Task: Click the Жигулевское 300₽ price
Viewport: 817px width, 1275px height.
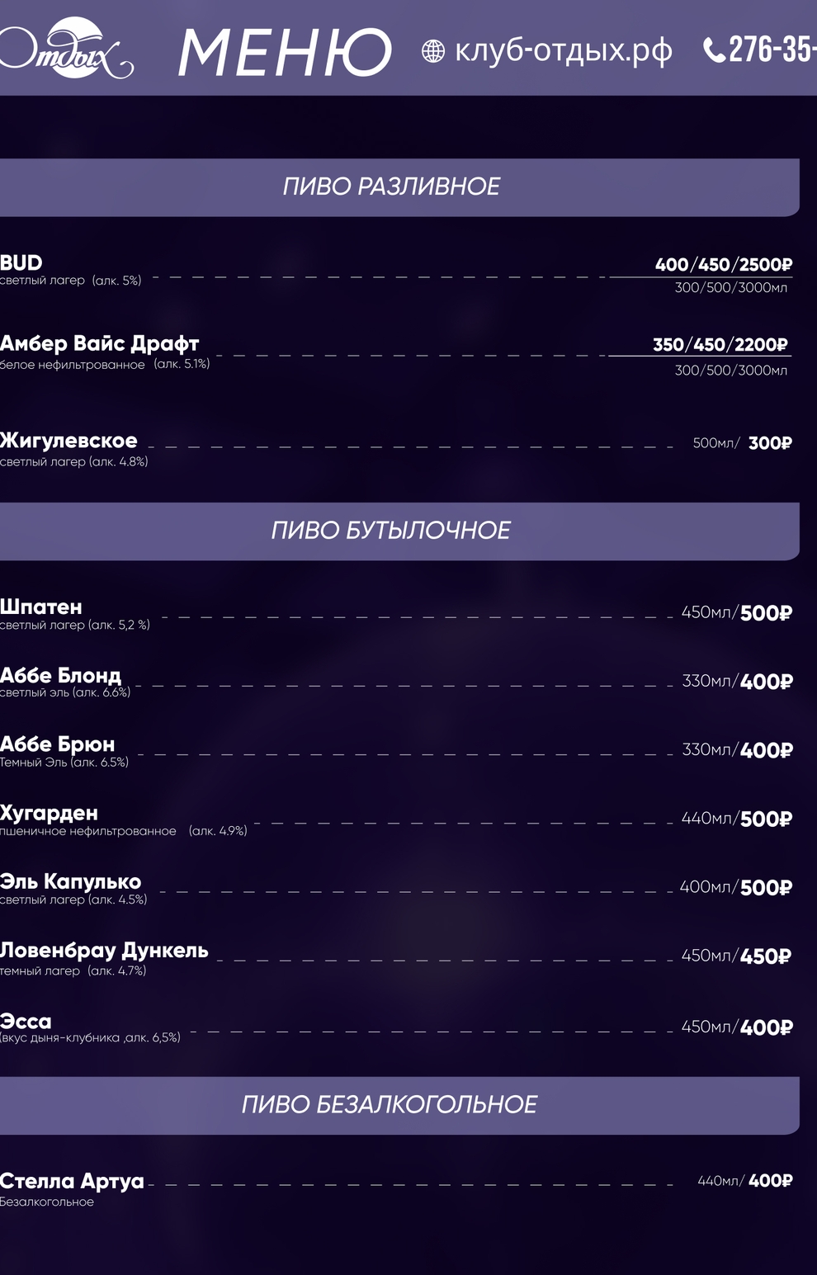Action: click(770, 444)
